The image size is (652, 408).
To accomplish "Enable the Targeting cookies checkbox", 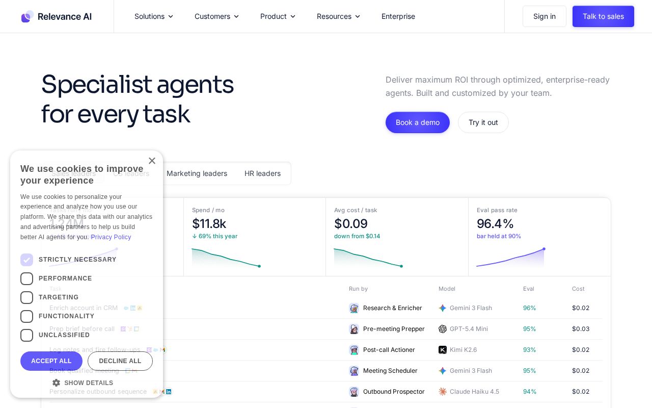I will (x=27, y=298).
